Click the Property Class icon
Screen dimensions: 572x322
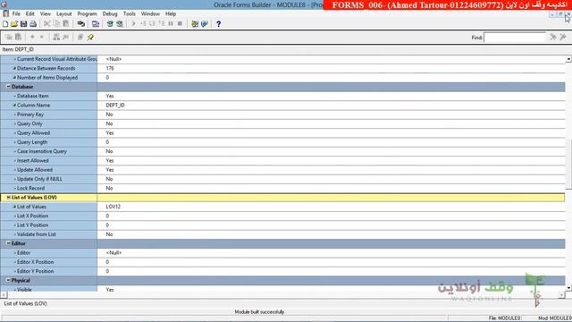click(x=56, y=38)
